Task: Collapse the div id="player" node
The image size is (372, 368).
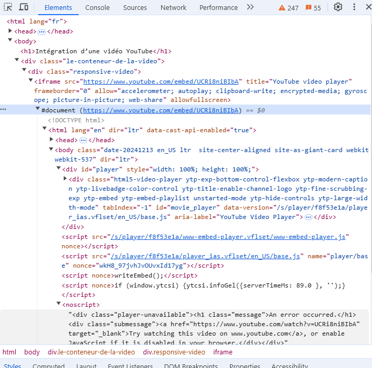Action: click(58, 169)
